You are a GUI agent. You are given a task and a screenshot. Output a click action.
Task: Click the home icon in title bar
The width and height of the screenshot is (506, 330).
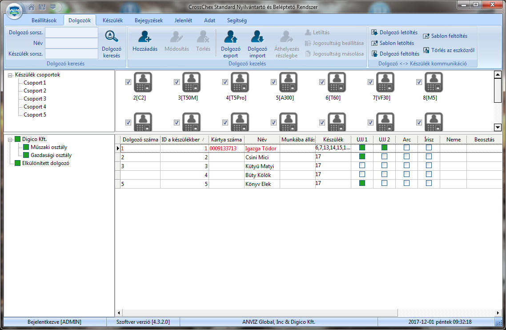(x=32, y=7)
